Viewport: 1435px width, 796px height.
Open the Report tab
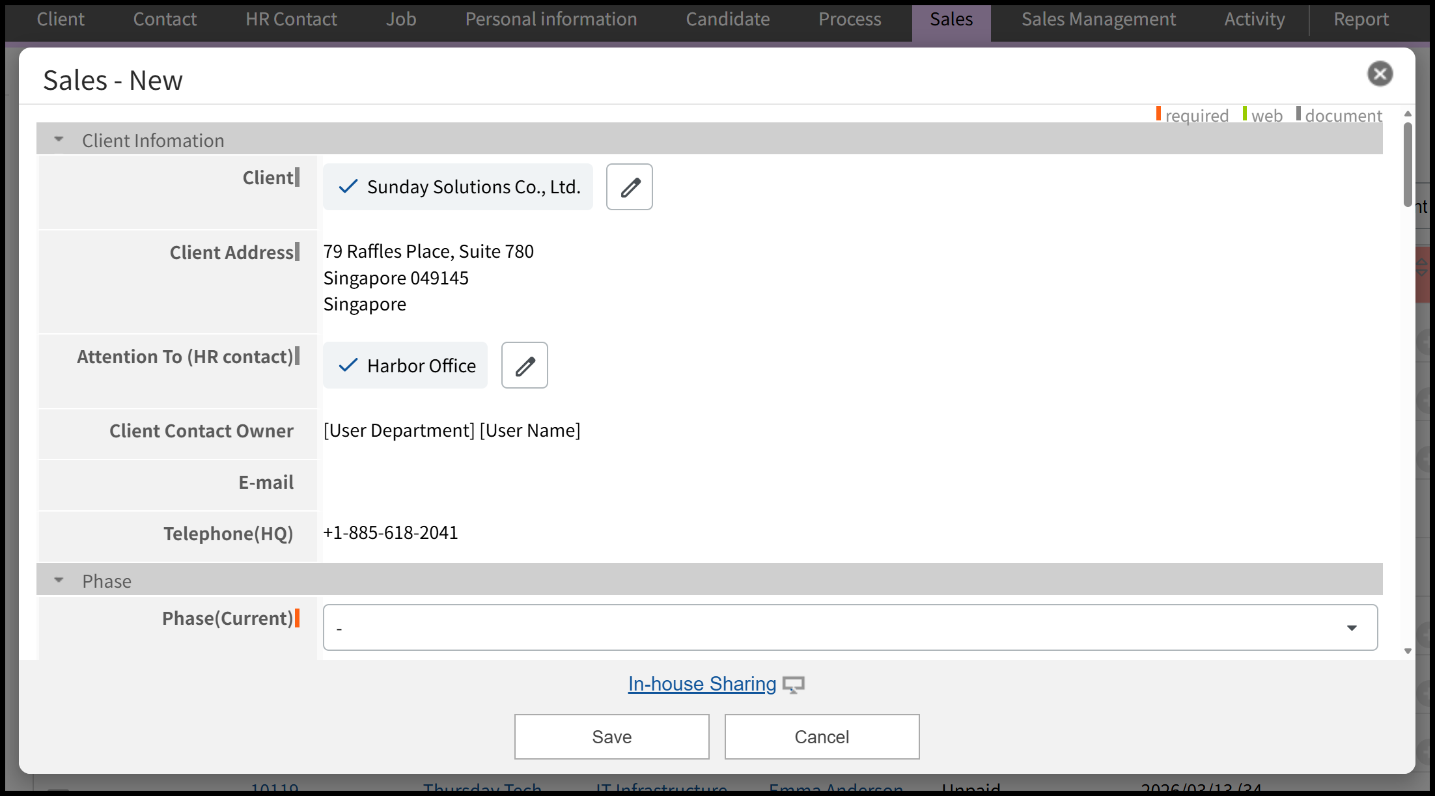pos(1360,20)
